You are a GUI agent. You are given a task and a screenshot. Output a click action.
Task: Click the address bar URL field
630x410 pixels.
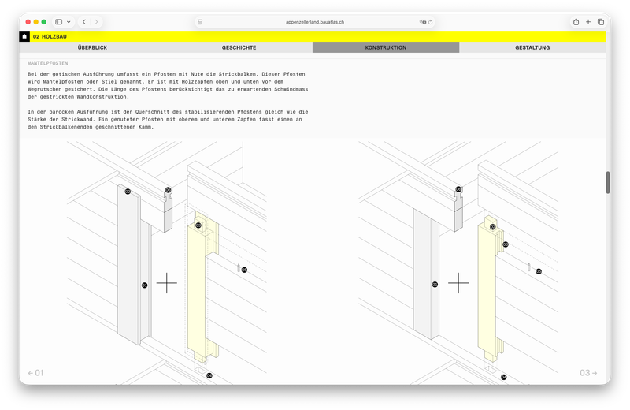(315, 22)
